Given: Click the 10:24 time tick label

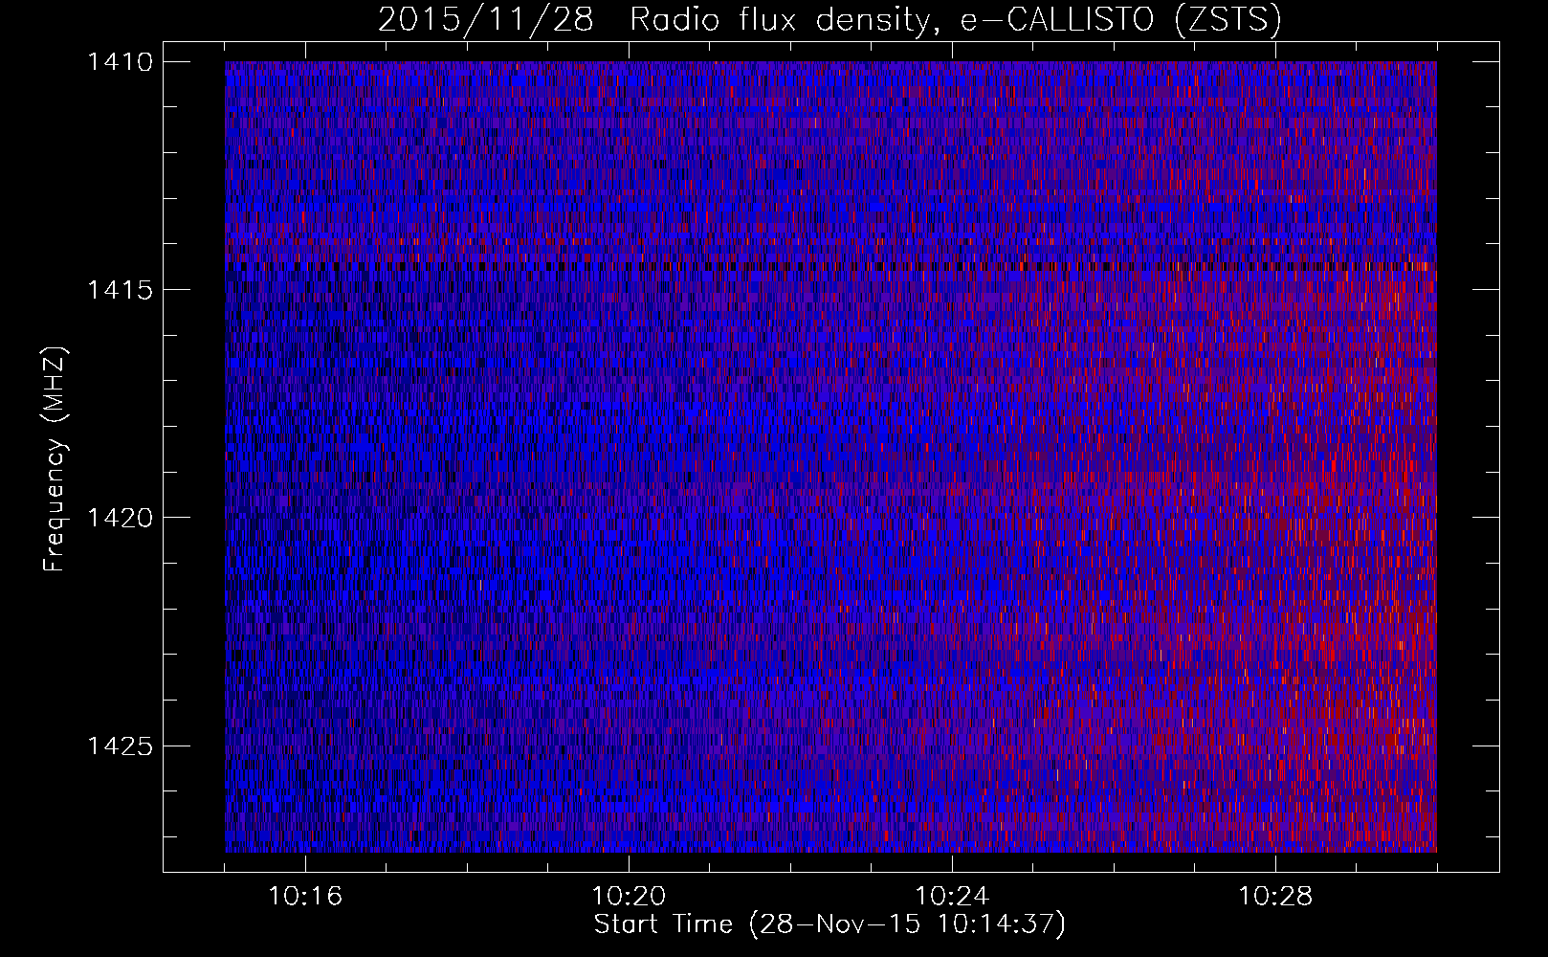Looking at the screenshot, I should click(952, 897).
